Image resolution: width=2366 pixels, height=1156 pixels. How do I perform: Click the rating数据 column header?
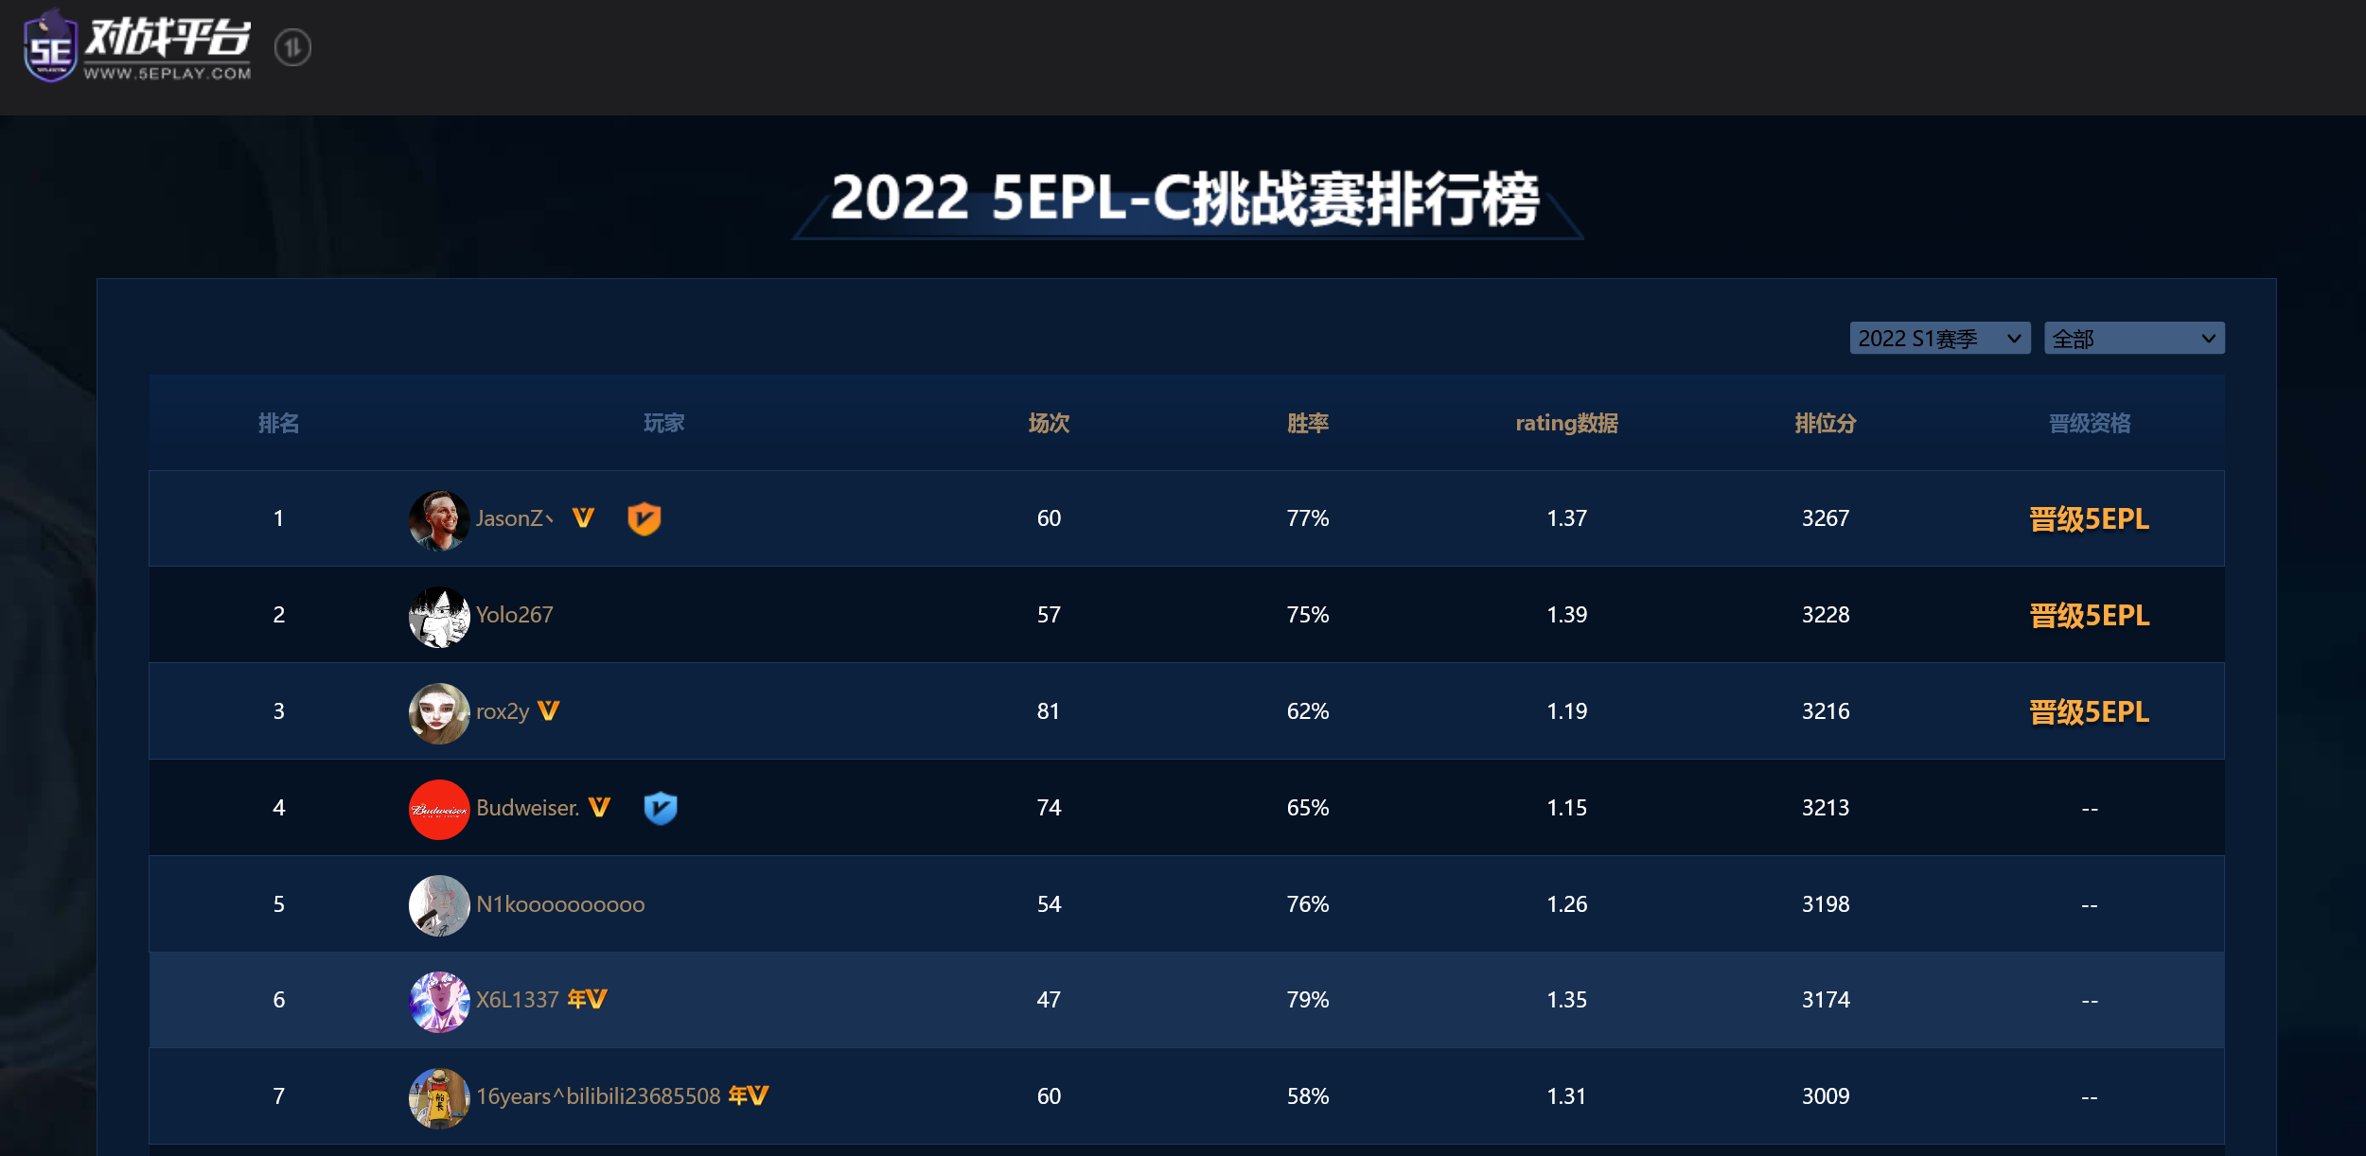1566,423
